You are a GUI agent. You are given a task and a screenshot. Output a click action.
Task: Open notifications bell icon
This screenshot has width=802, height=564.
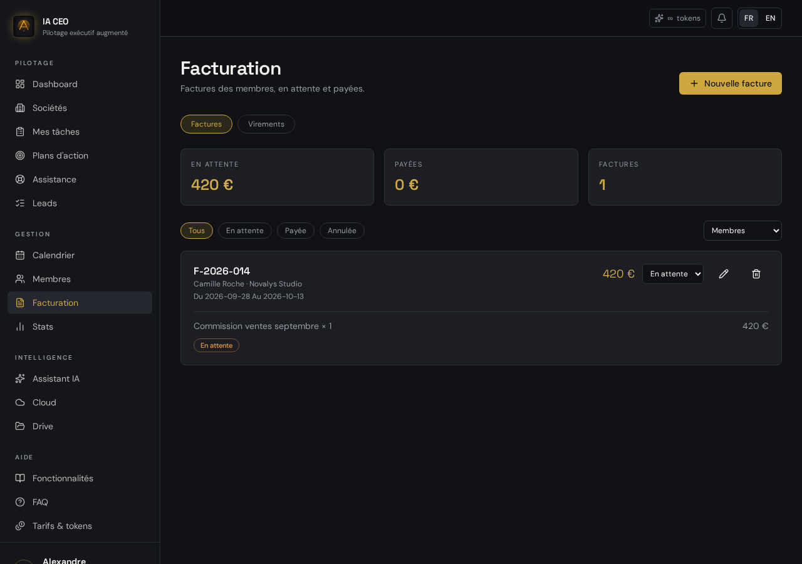tap(722, 18)
